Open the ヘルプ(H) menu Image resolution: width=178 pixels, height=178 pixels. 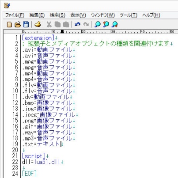(151, 15)
